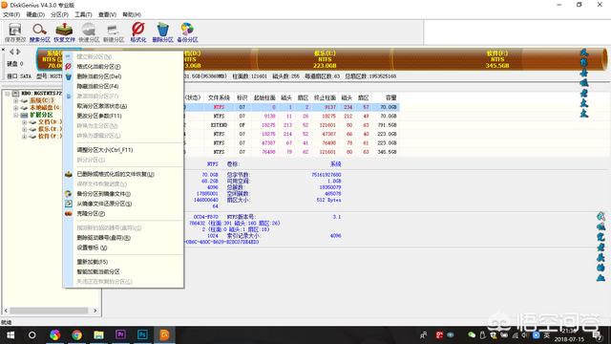The width and height of the screenshot is (611, 344).
Task: Click the tree panel scrollbar right arrow
Action: coord(95,311)
